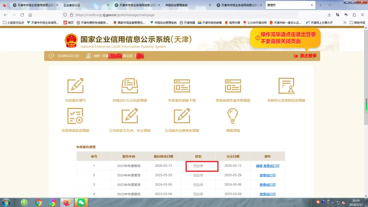Screen dimensions: 368x207
Task: Open WeChat from the taskbar
Action: [x=81, y=202]
